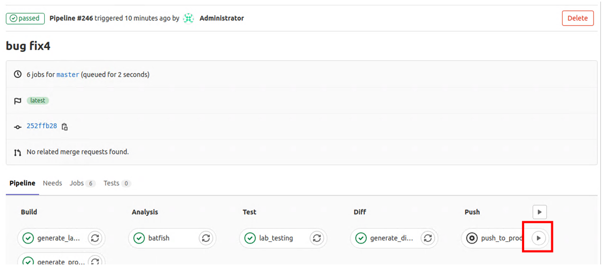Play all manual jobs in Push stage
Viewport: 602px width, 266px height.
(x=540, y=212)
